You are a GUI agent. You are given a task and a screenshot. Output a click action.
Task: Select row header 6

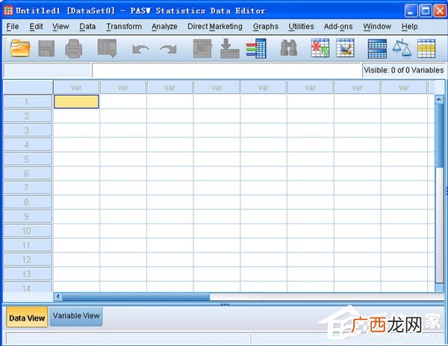pos(28,173)
